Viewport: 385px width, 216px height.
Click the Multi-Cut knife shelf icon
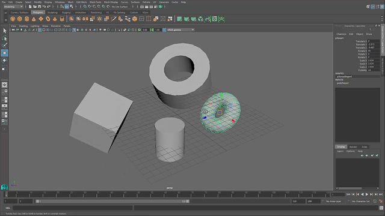pyautogui.click(x=114, y=19)
